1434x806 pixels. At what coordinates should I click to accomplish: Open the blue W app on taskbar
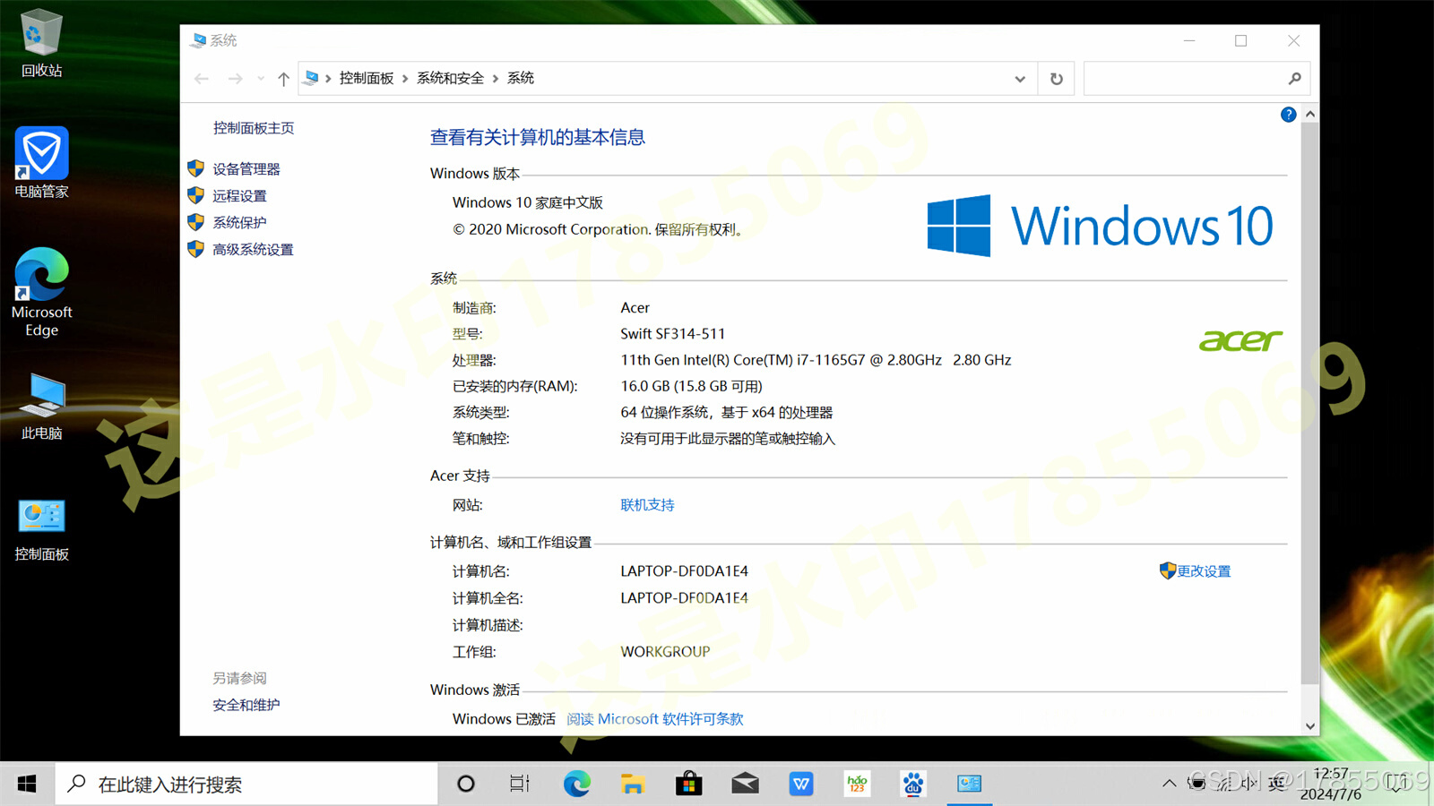801,785
